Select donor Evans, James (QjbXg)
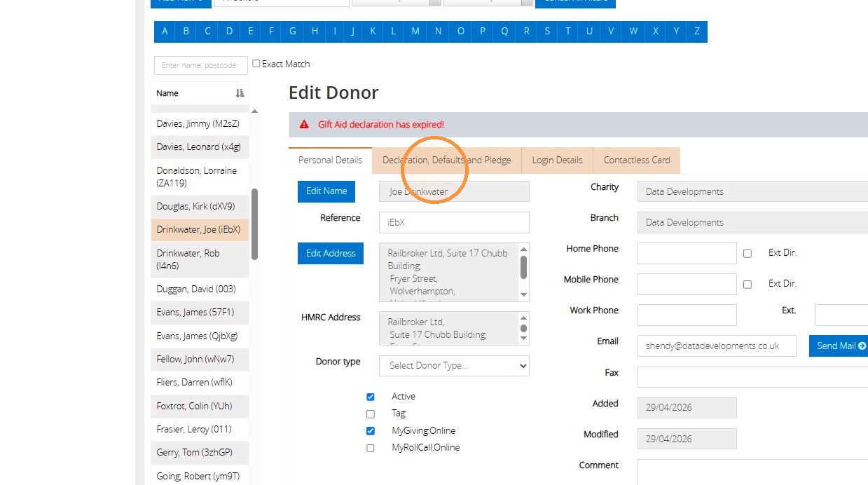 tap(200, 336)
